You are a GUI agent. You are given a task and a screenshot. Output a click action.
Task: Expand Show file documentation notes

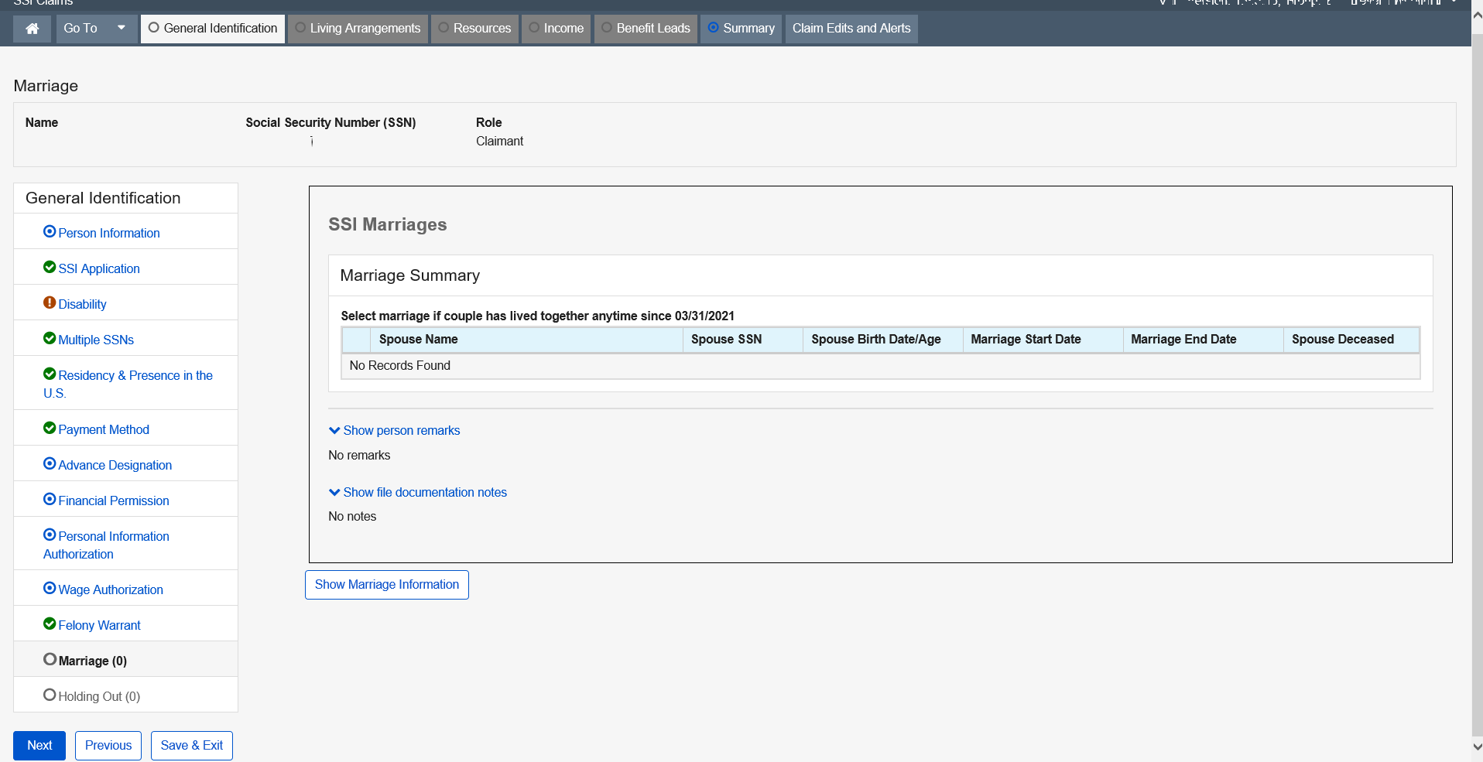[417, 492]
